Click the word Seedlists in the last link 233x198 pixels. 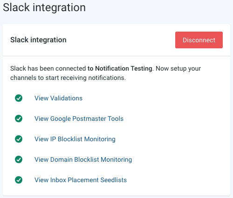pyautogui.click(x=113, y=180)
